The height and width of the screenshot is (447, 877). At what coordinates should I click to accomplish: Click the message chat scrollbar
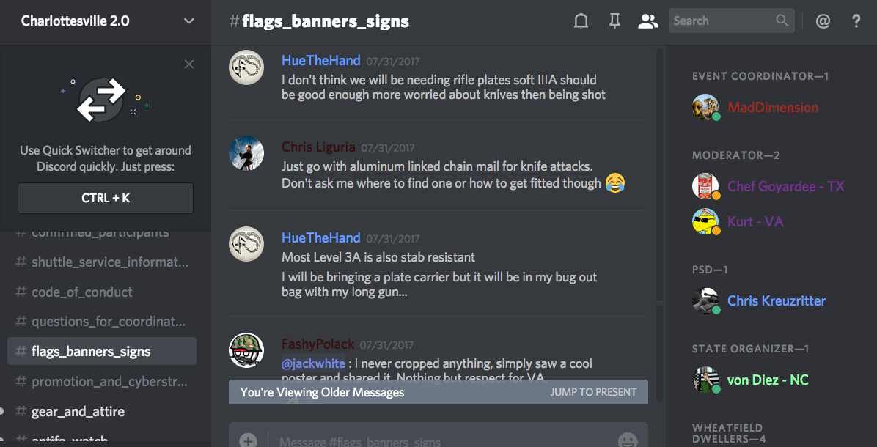pyautogui.click(x=659, y=223)
